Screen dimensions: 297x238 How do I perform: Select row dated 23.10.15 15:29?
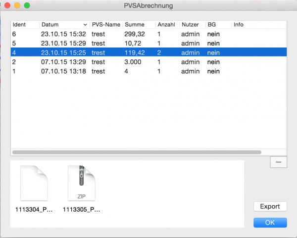click(x=148, y=44)
